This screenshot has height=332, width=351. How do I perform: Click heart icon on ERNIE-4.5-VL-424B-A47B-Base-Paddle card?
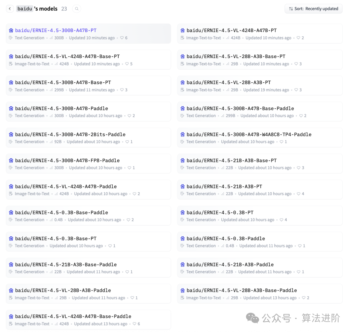pyautogui.click(x=134, y=324)
